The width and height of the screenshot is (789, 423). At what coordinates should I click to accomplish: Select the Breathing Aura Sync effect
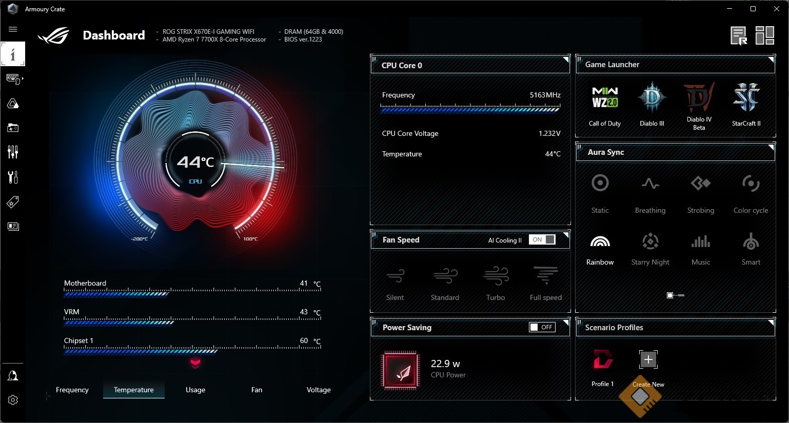tap(650, 194)
